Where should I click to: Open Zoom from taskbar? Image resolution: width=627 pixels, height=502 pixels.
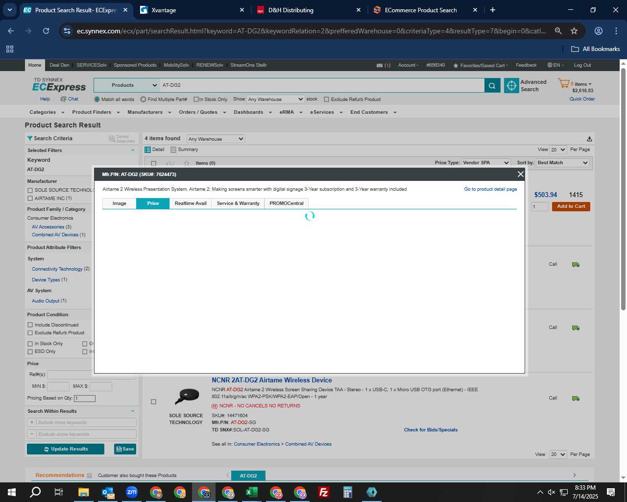point(131,492)
